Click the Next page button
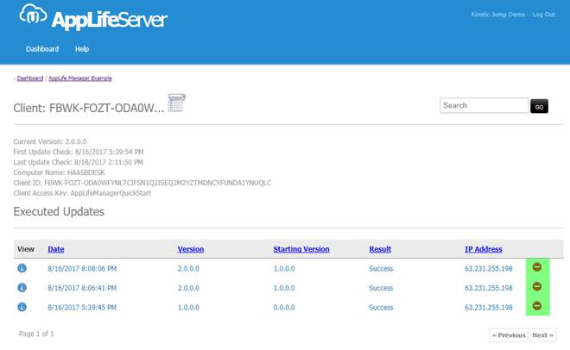The image size is (570, 350). [542, 335]
